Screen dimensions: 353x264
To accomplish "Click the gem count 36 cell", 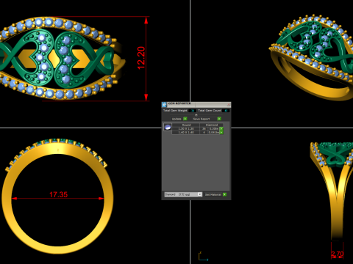I will 204,129.
